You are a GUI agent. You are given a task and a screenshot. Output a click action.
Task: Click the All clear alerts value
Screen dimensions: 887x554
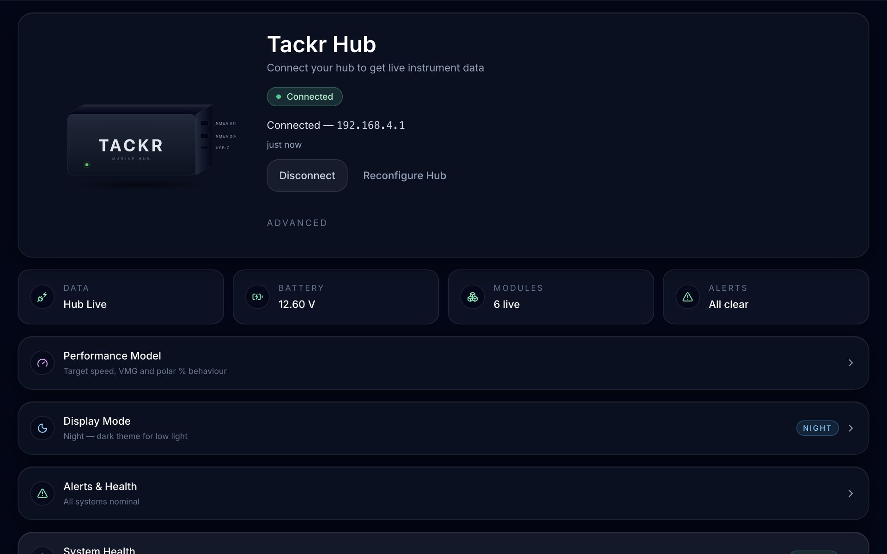pyautogui.click(x=729, y=304)
